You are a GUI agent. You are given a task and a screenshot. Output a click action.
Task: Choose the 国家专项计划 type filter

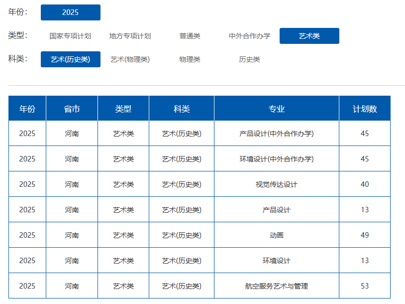click(x=71, y=36)
